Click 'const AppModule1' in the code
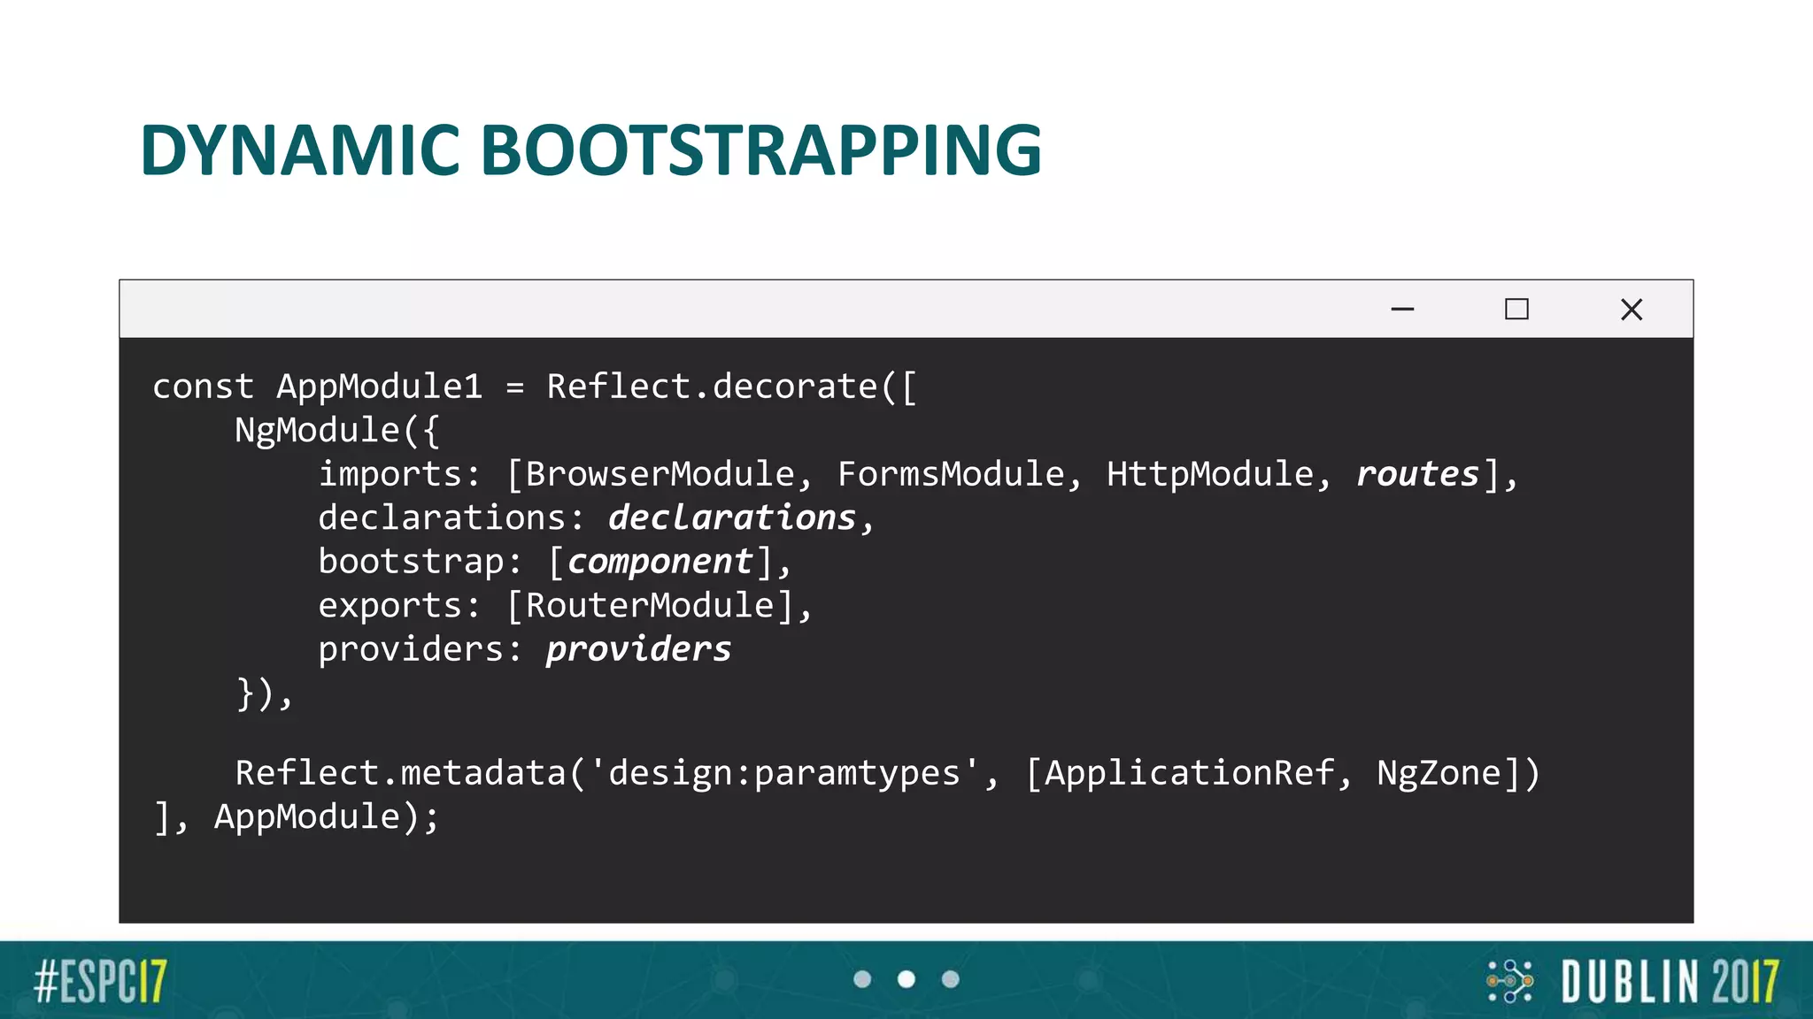This screenshot has width=1813, height=1019. tap(318, 387)
